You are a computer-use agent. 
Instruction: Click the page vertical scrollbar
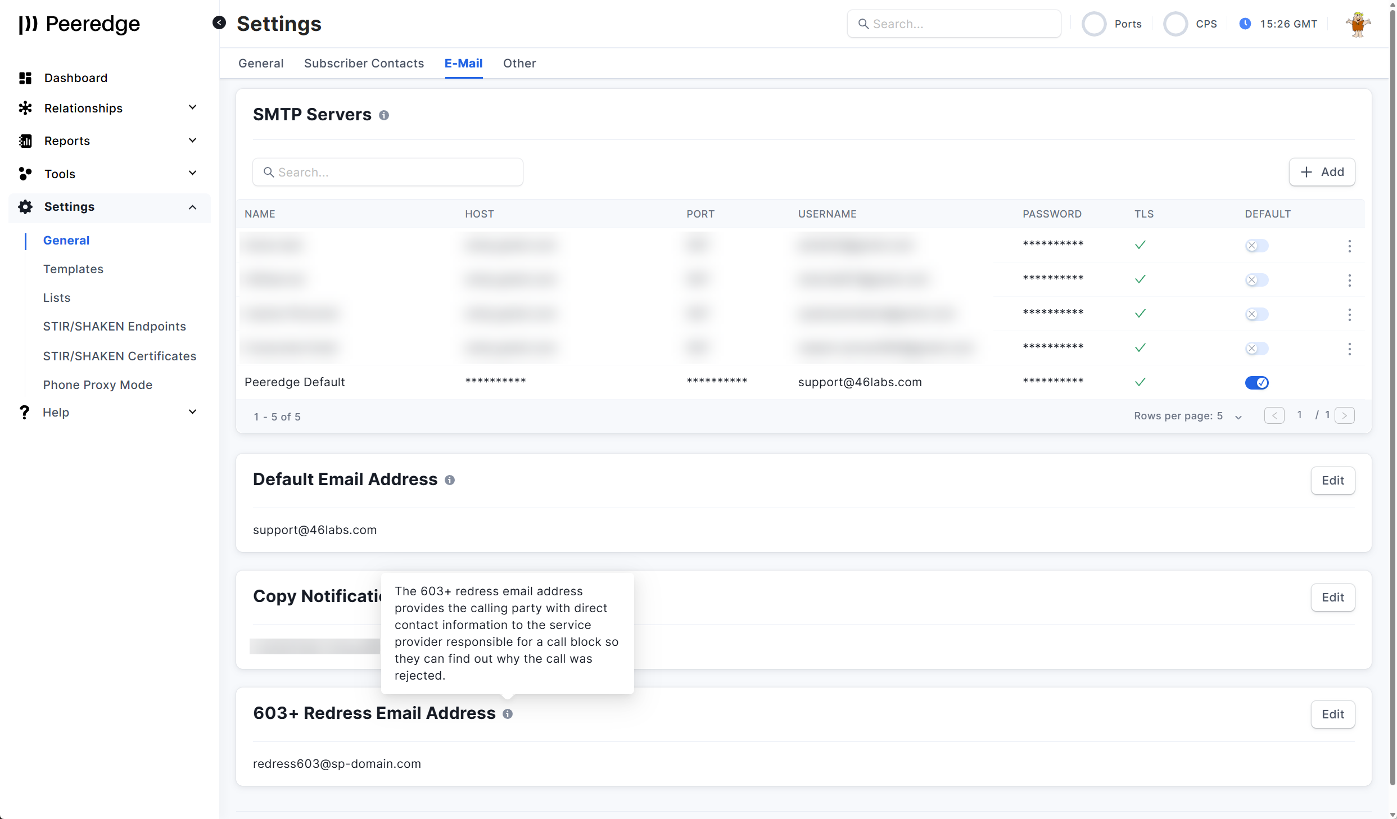pyautogui.click(x=1392, y=393)
